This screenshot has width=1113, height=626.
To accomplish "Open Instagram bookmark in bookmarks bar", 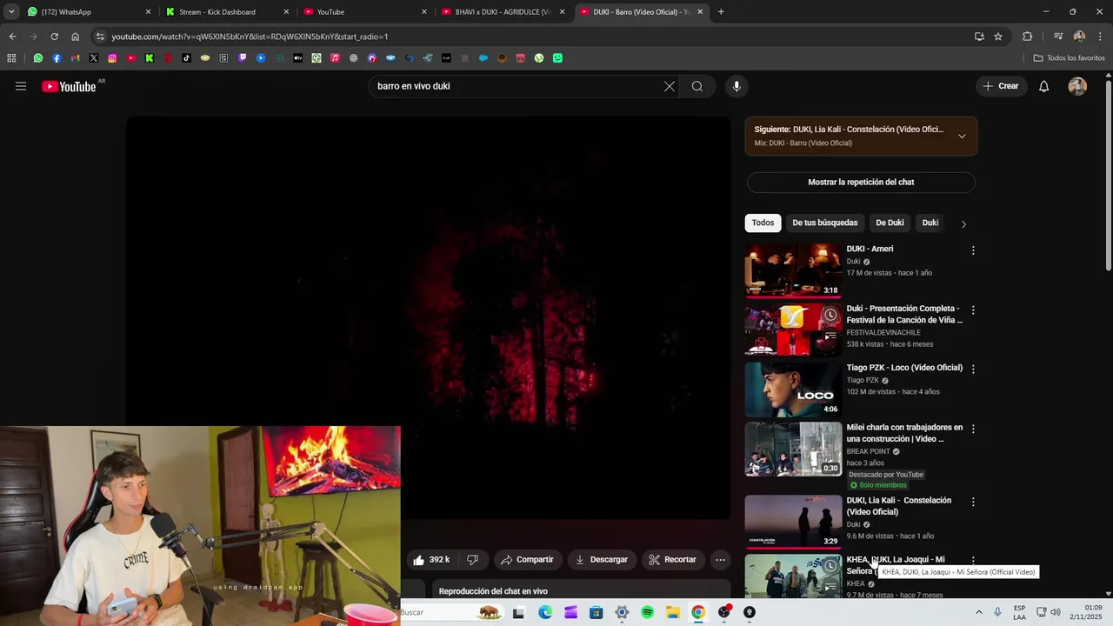I will [112, 58].
